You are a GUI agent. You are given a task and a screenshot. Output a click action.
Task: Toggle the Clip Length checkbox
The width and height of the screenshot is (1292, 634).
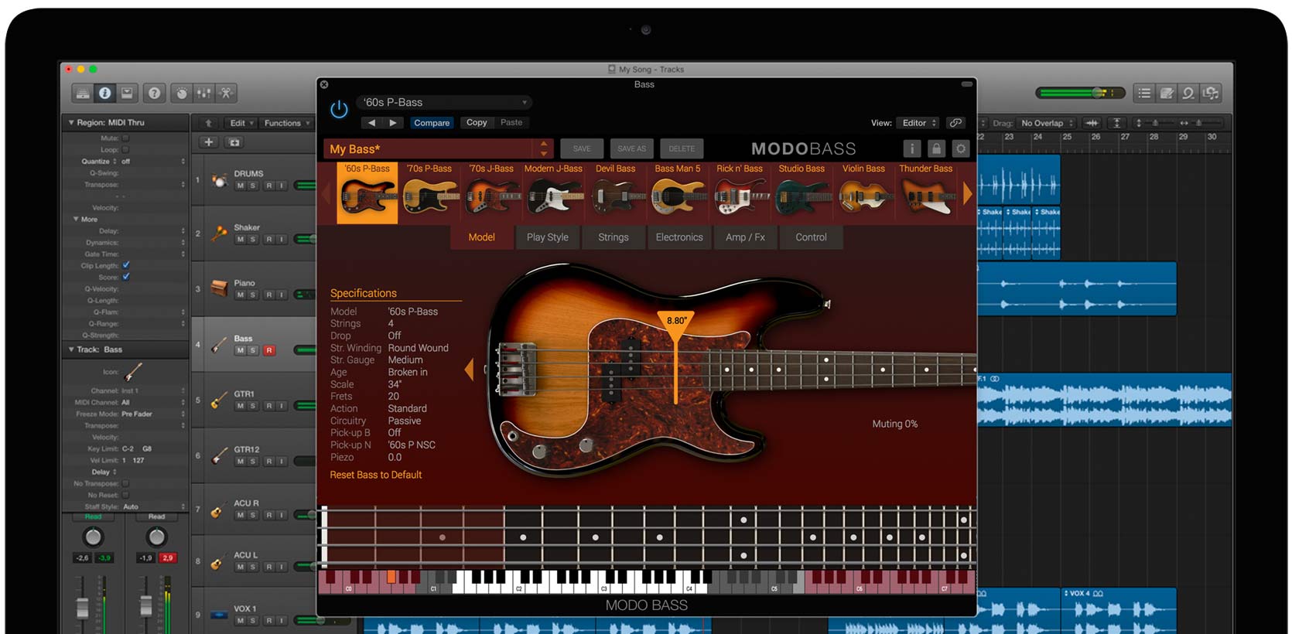point(126,265)
